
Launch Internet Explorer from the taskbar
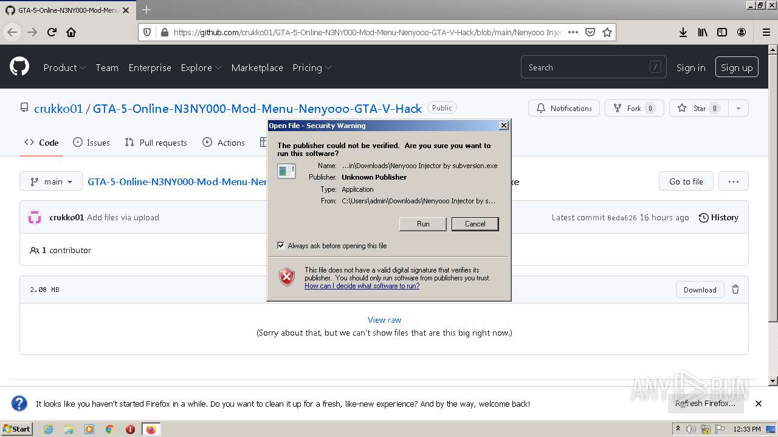pyautogui.click(x=48, y=429)
